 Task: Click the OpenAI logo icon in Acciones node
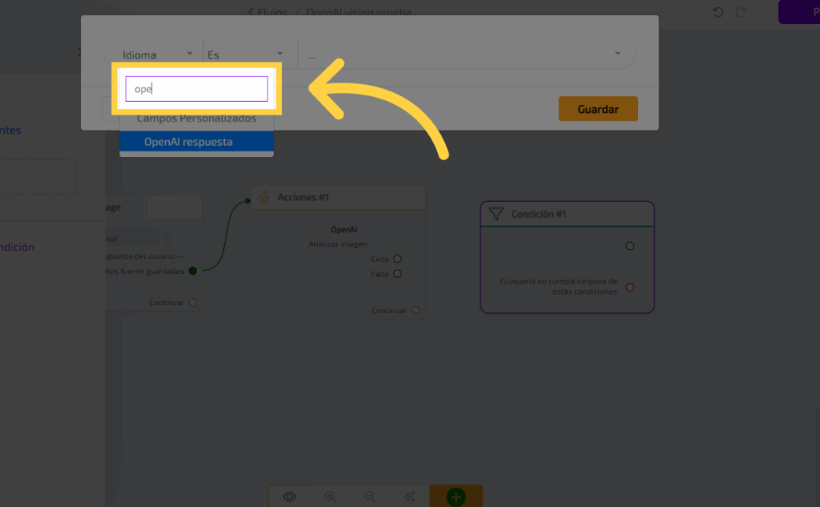(322, 229)
